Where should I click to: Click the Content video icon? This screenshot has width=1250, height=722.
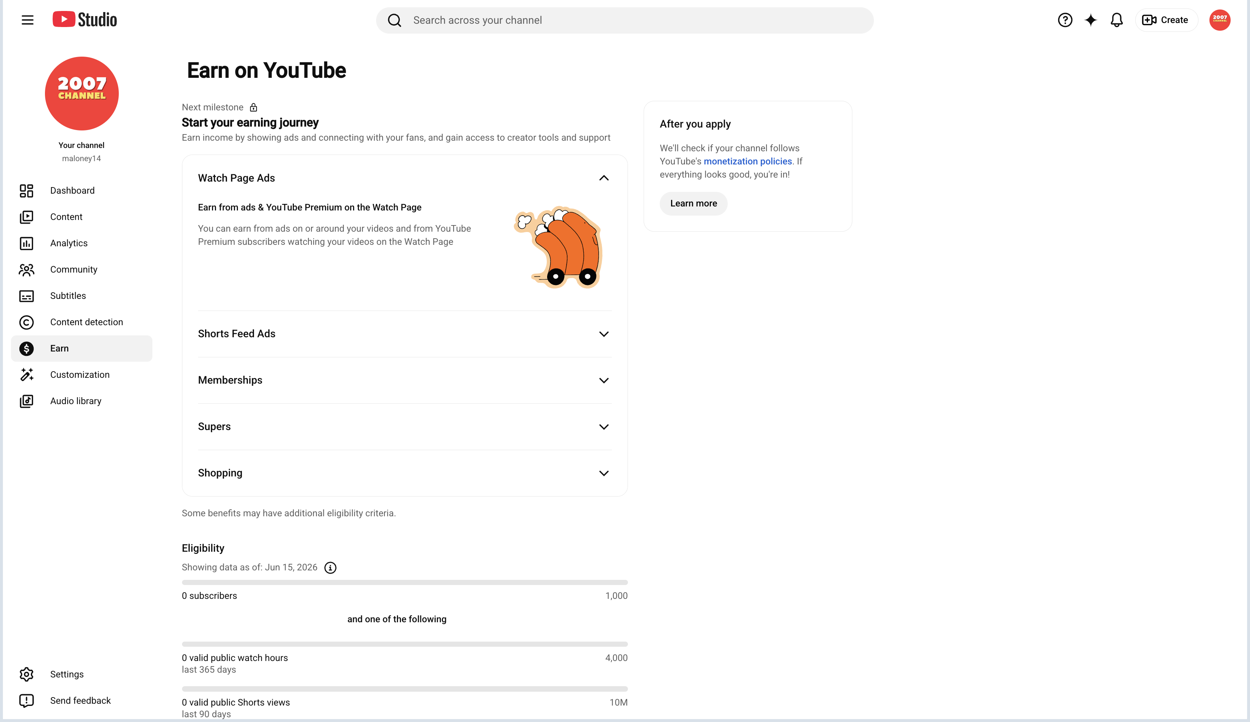(x=26, y=217)
